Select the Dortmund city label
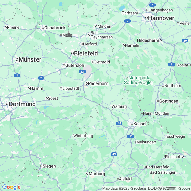Image resolution: width=191 pixels, height=191 pixels. [22, 104]
